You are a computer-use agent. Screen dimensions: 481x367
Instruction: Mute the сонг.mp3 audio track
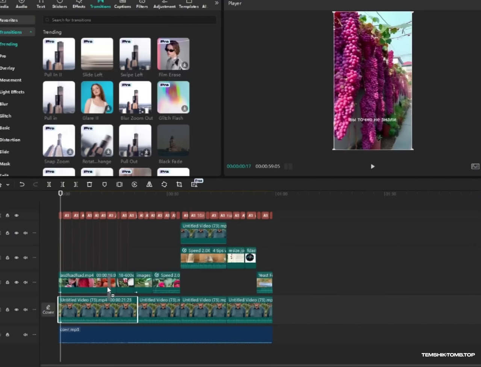pyautogui.click(x=26, y=335)
